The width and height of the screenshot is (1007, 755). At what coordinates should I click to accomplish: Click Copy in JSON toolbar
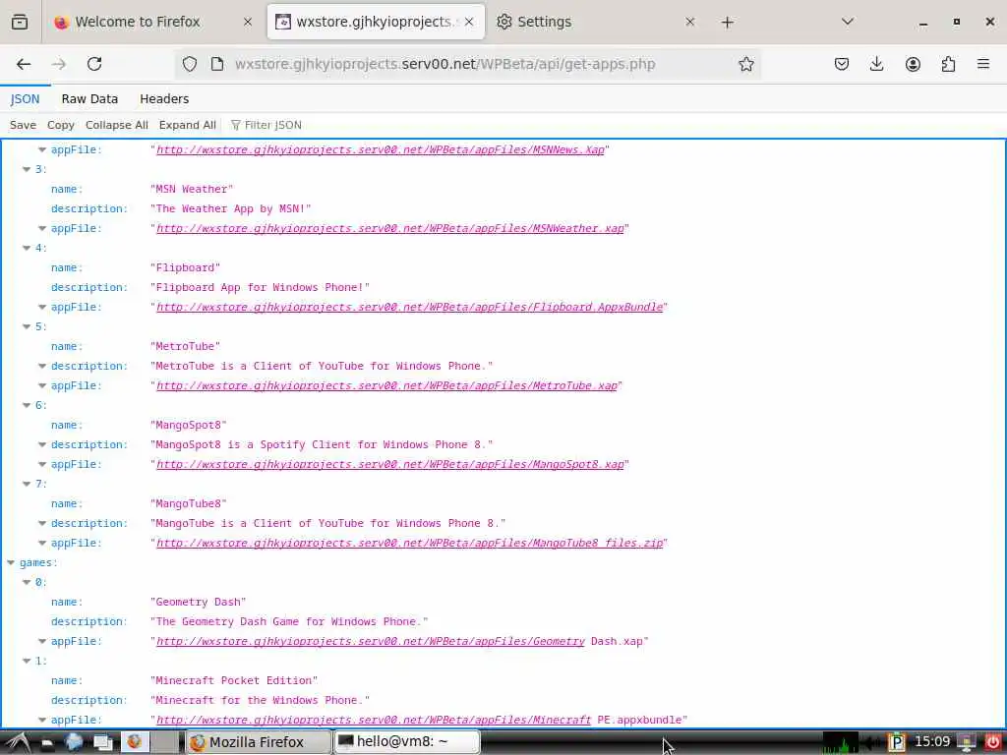pos(61,125)
